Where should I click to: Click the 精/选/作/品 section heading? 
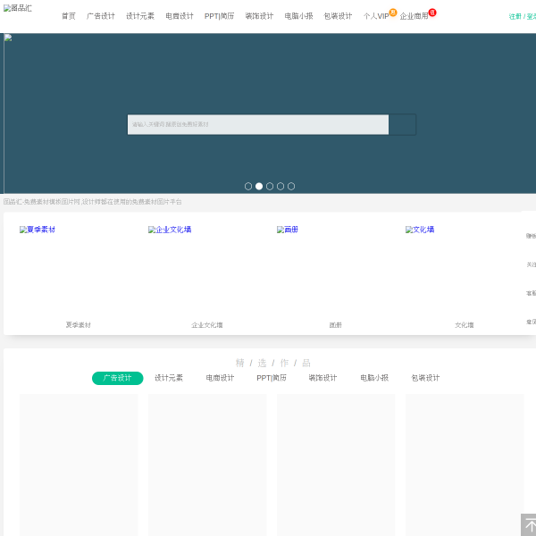click(272, 363)
